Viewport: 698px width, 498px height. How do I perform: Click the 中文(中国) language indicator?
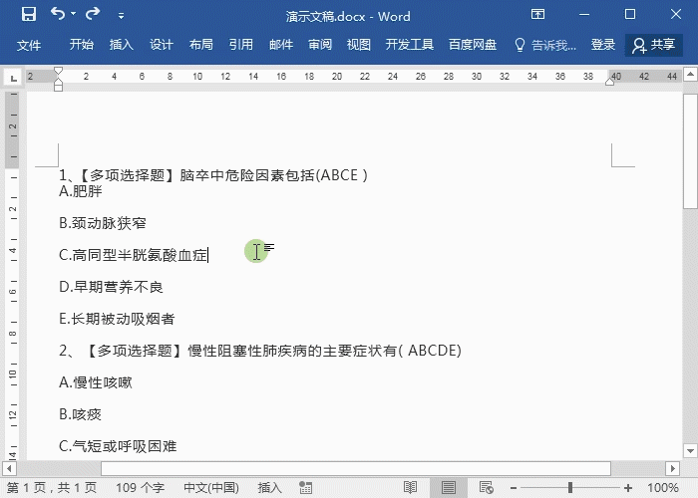pos(211,488)
